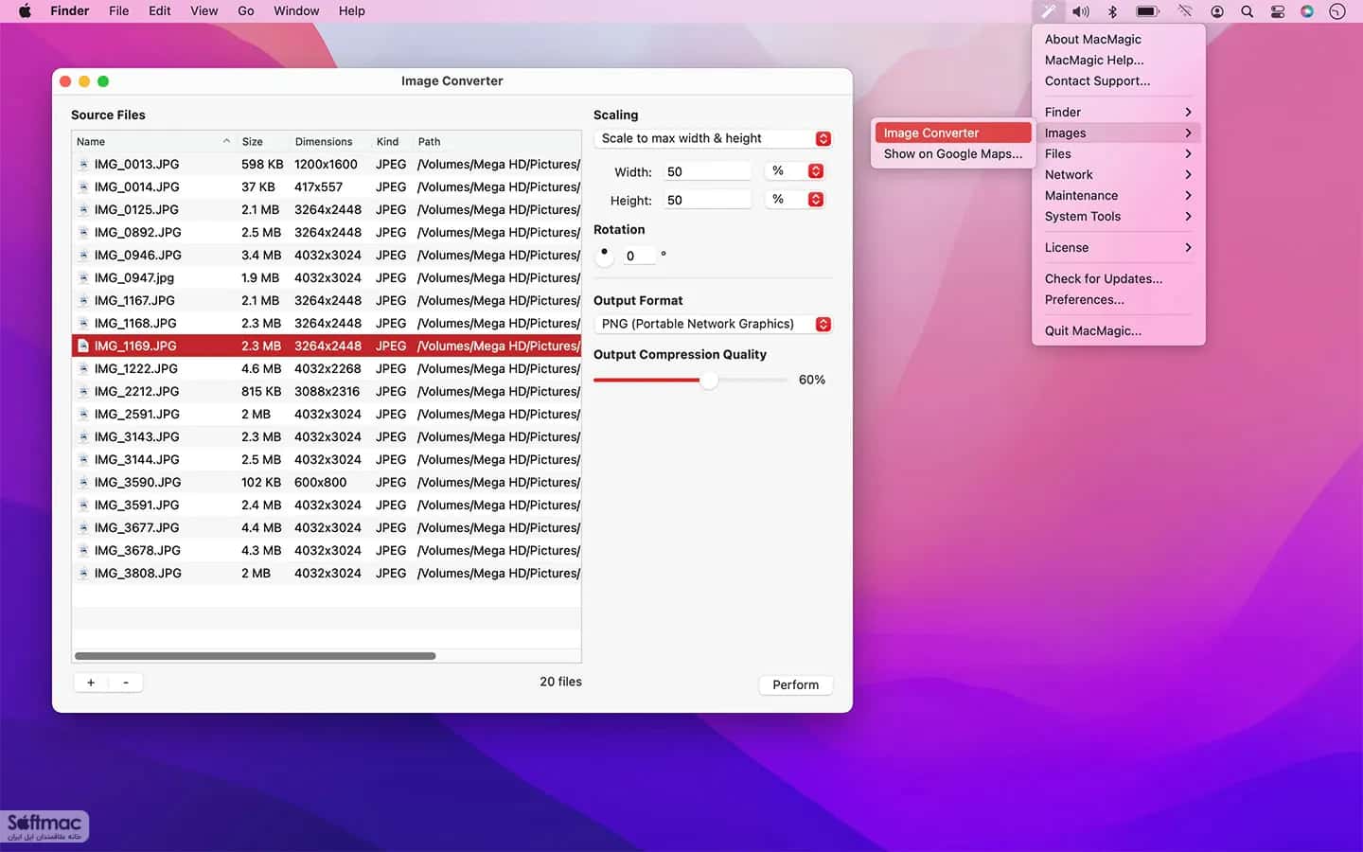
Task: Expand the Height unit percent dropdown
Action: point(795,200)
